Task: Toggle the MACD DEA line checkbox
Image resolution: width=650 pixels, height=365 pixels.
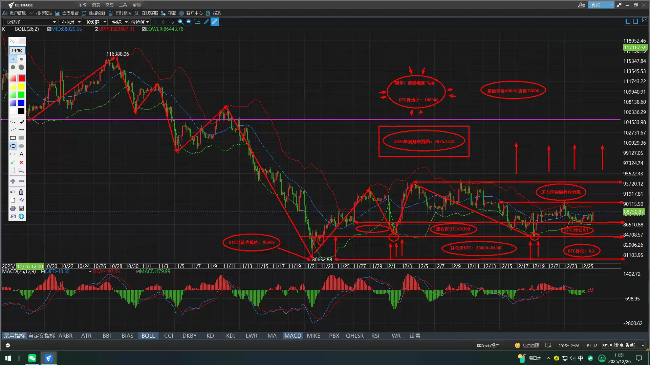Action: [x=90, y=271]
